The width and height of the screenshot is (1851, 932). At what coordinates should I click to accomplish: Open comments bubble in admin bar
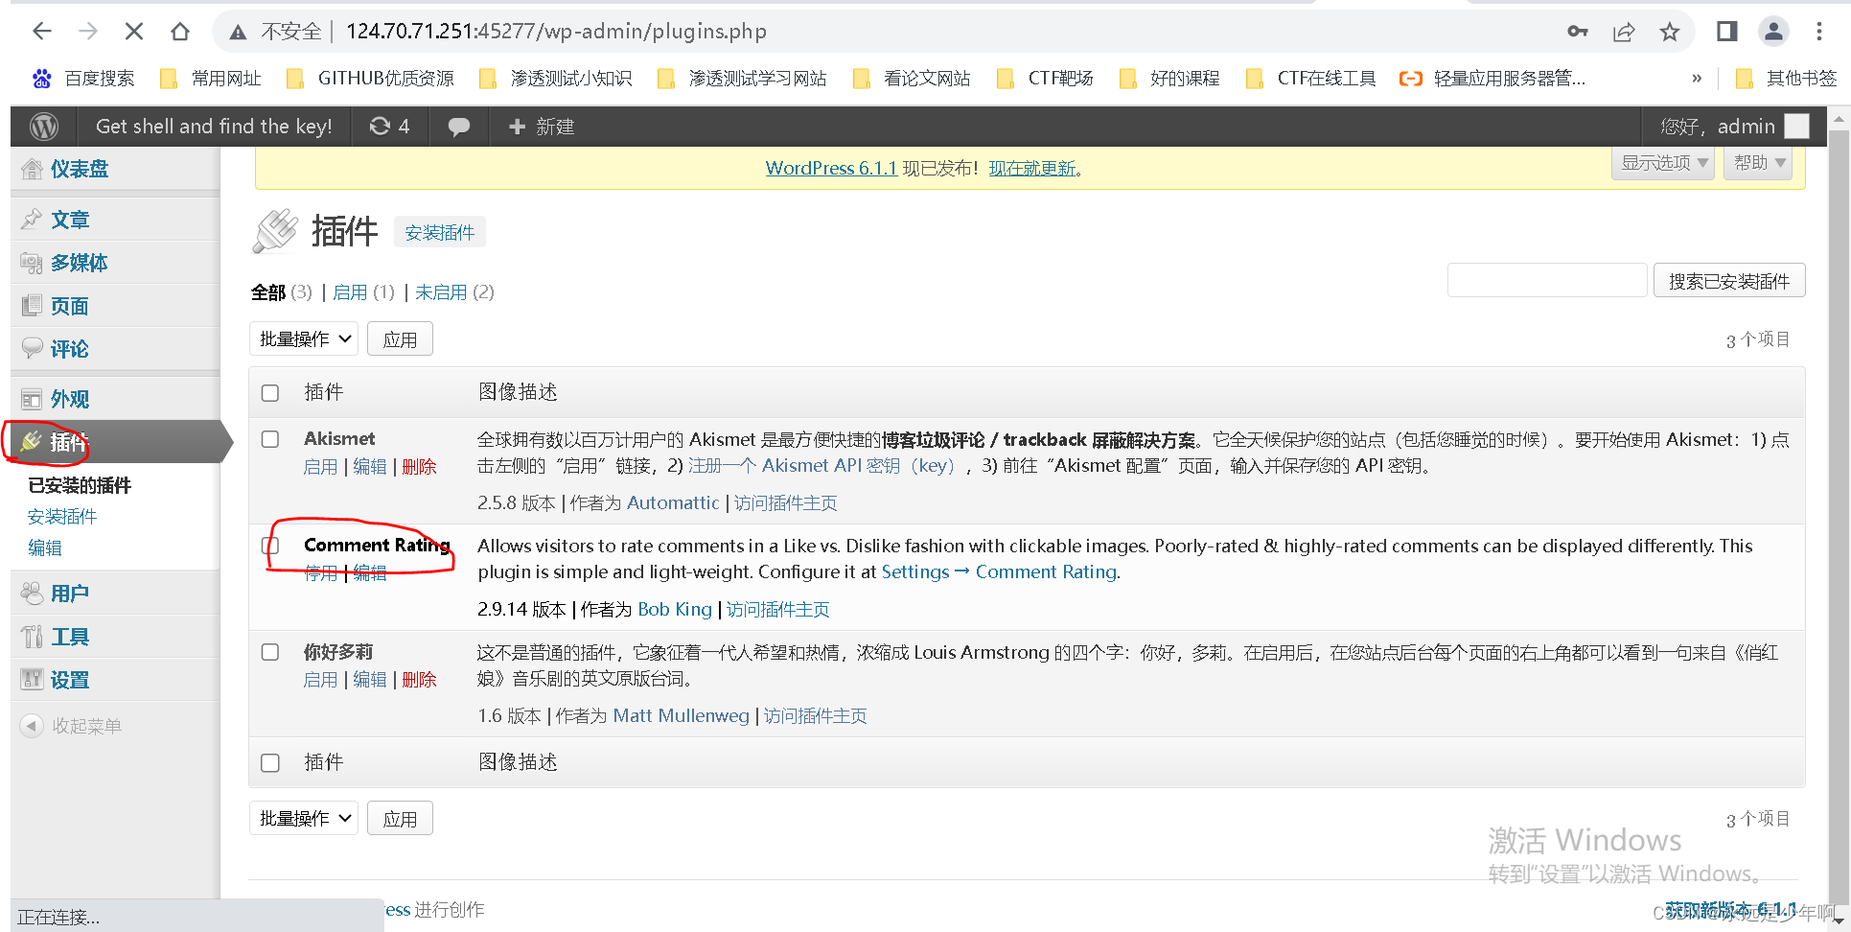(x=459, y=127)
